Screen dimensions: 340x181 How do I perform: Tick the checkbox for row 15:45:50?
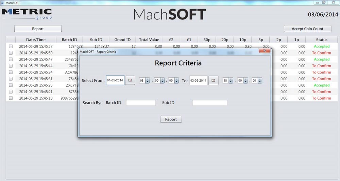pyautogui.click(x=11, y=53)
